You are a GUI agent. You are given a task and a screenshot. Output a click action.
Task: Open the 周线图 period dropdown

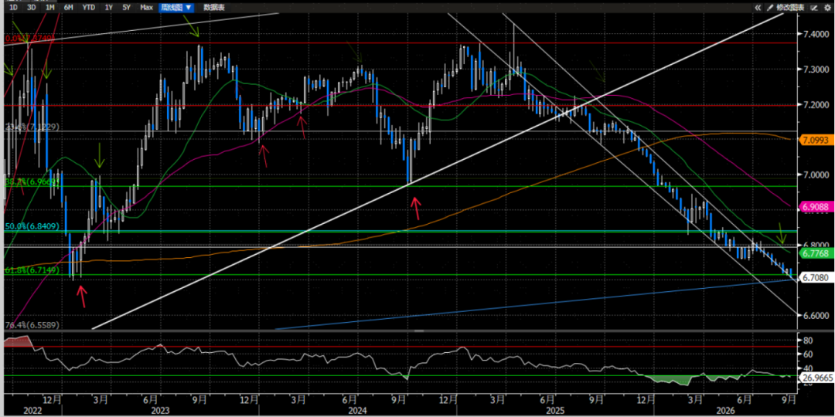coord(177,8)
